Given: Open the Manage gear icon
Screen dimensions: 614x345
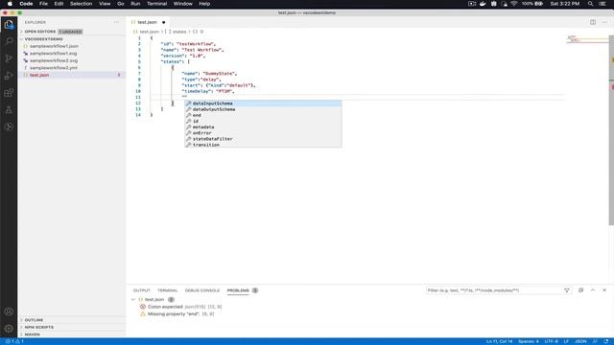Looking at the screenshot, I should click(9, 329).
